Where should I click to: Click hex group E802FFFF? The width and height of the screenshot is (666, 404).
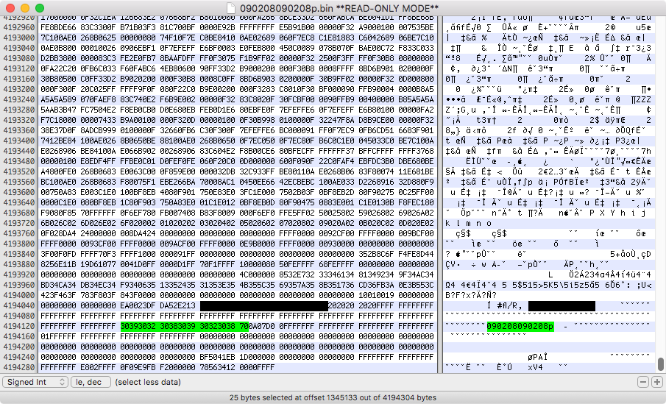(x=98, y=367)
